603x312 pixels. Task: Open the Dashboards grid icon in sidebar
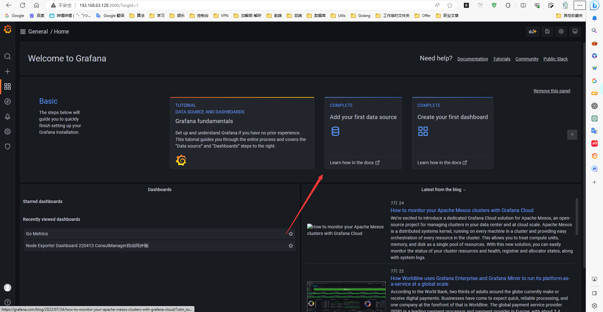(x=8, y=86)
